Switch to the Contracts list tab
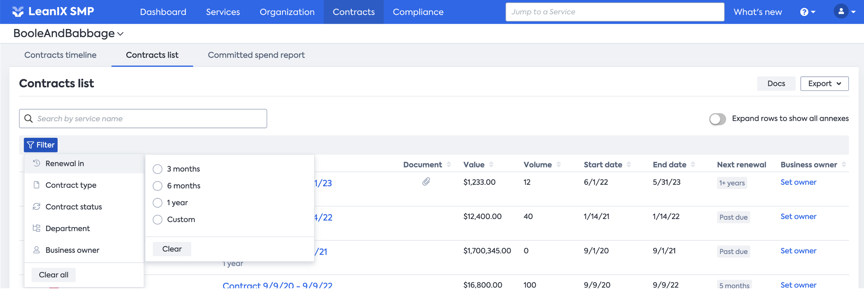This screenshot has width=864, height=289. 152,55
